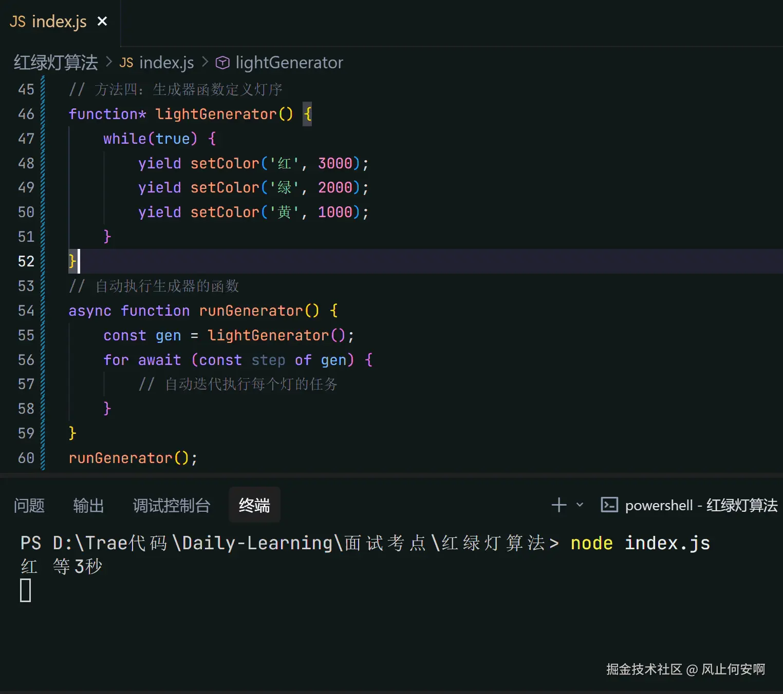783x694 pixels.
Task: Close the index.js editor tab
Action: click(102, 21)
